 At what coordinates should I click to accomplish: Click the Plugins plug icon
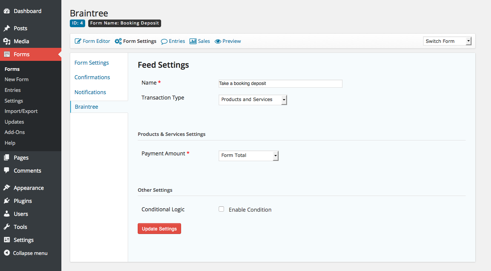click(7, 201)
